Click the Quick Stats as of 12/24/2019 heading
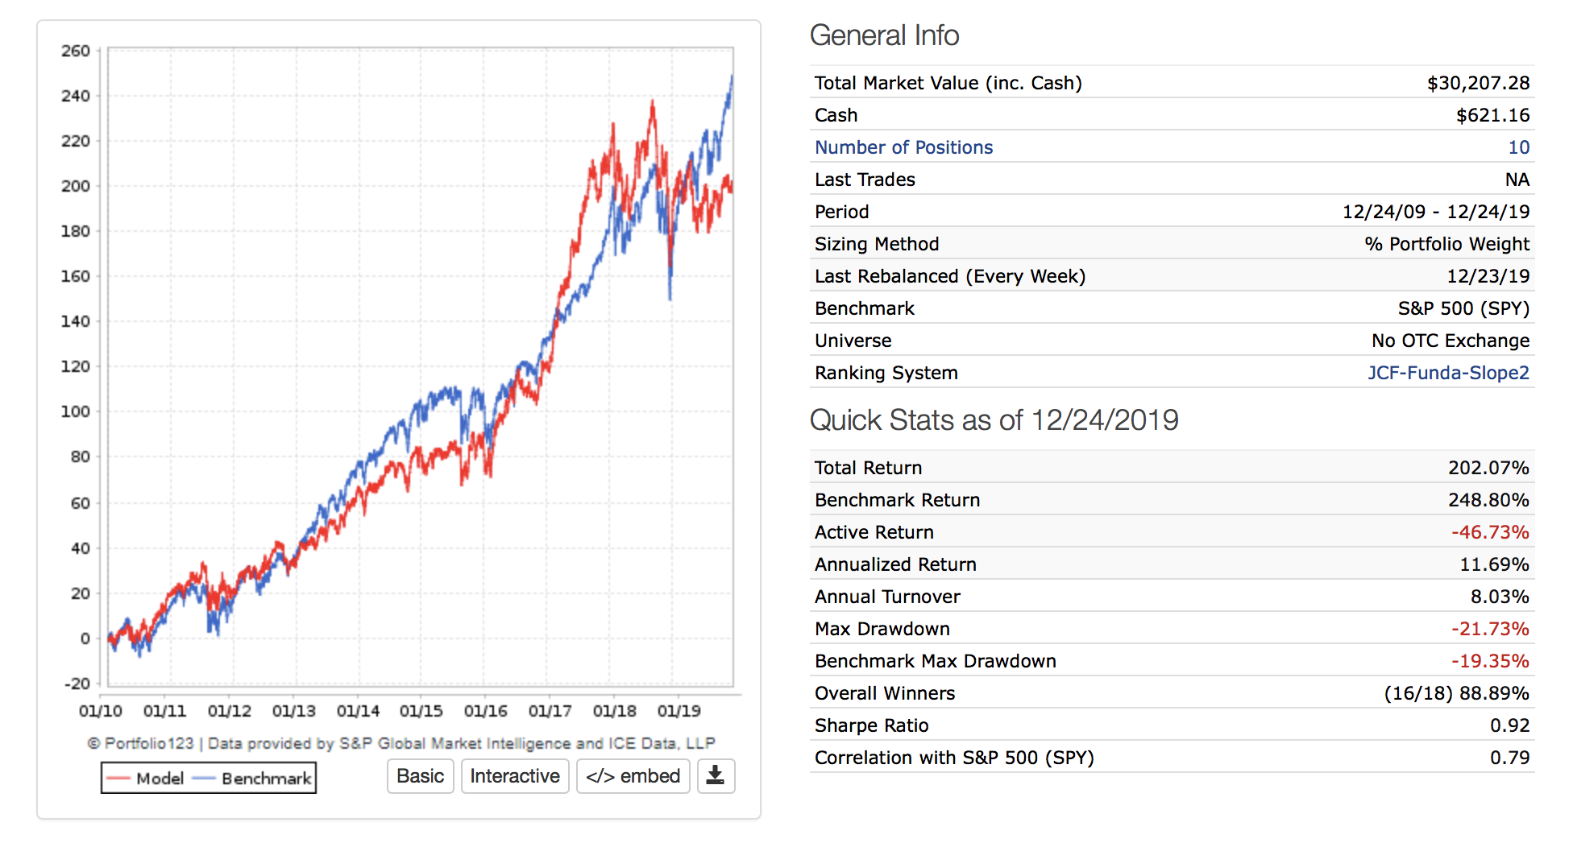This screenshot has width=1573, height=847. 994,420
